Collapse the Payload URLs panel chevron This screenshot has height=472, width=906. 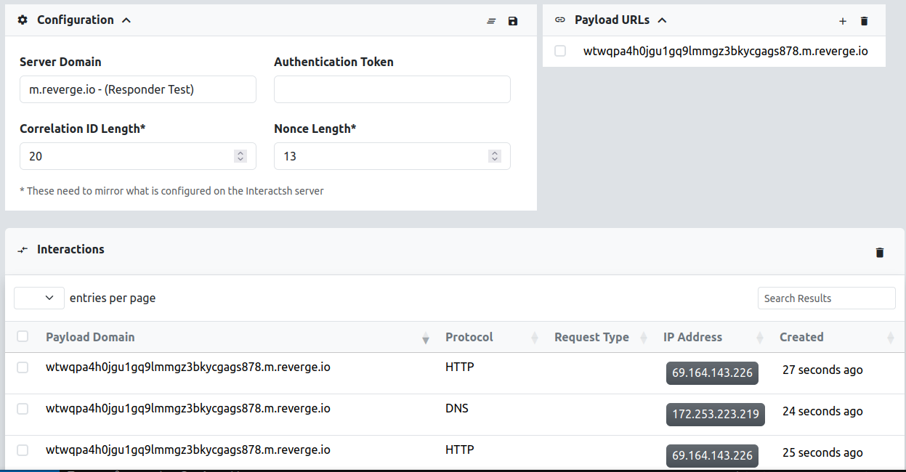[x=662, y=20]
